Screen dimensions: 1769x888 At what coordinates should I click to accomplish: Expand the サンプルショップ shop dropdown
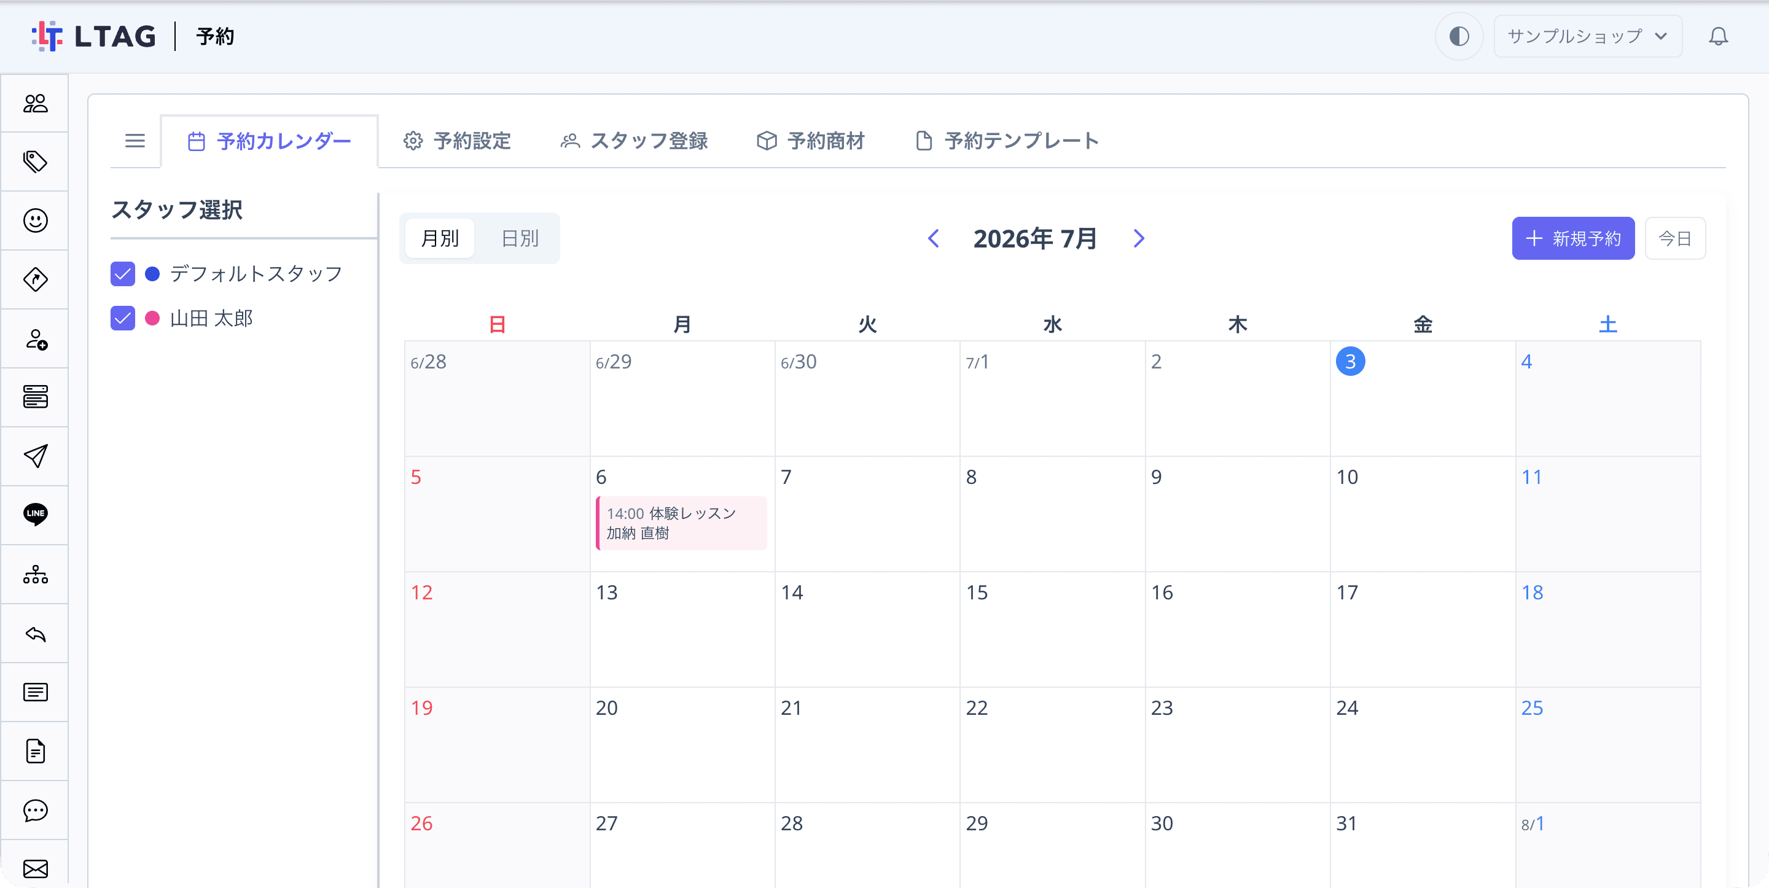(x=1587, y=36)
